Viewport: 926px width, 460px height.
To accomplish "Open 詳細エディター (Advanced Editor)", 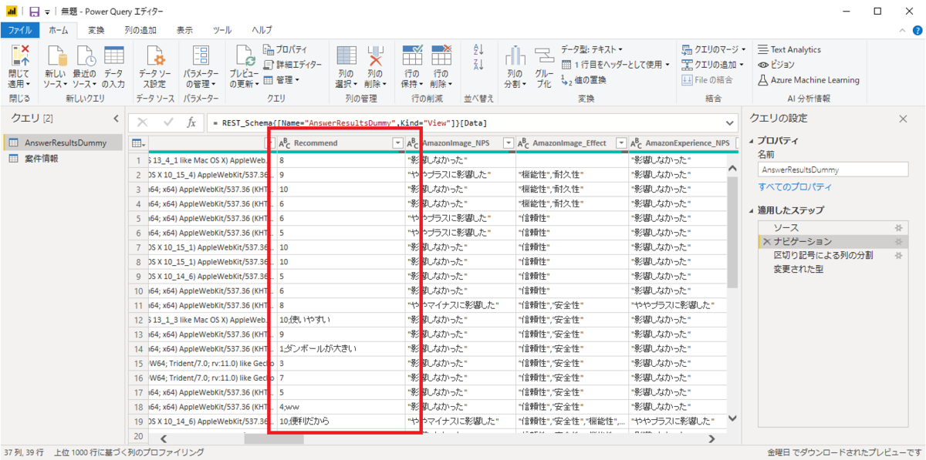I will click(x=293, y=65).
